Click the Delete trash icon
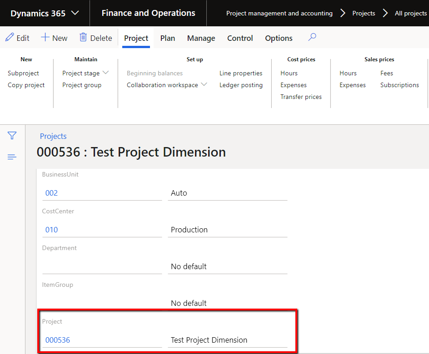The image size is (429, 354). click(x=85, y=38)
